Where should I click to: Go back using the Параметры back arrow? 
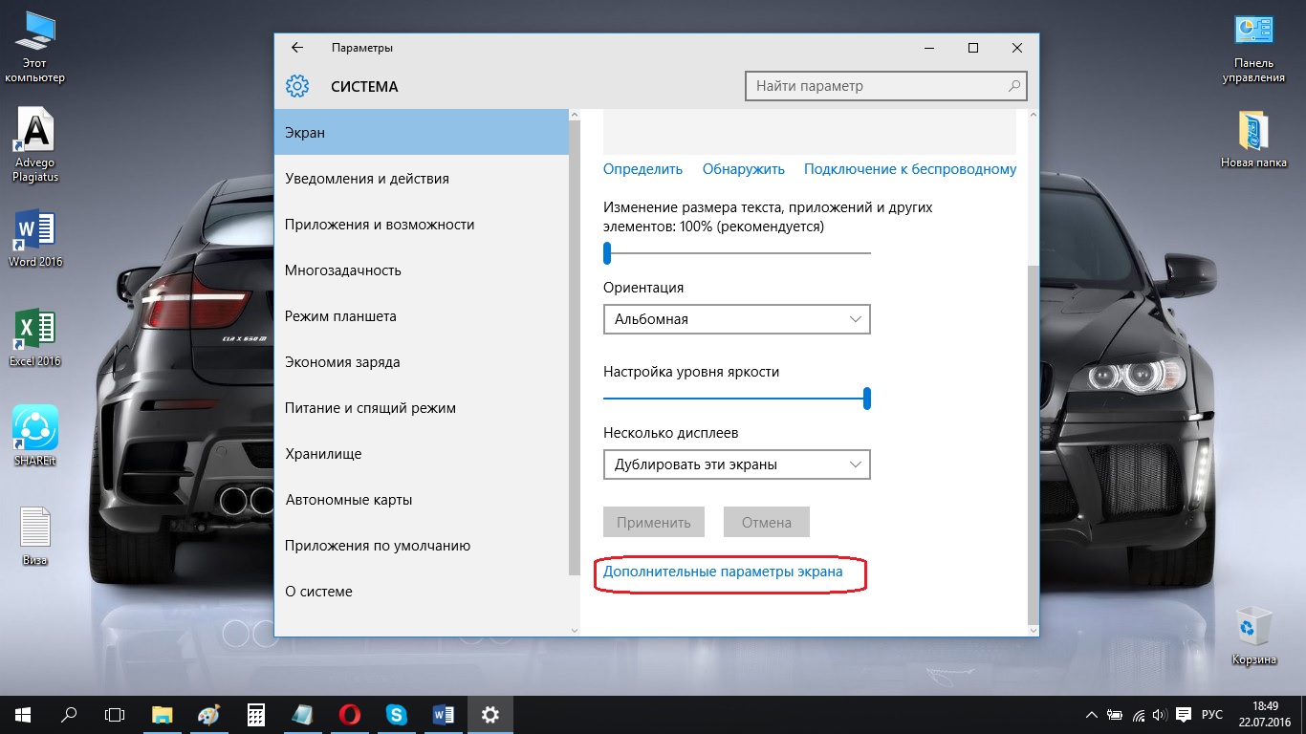pyautogui.click(x=297, y=48)
